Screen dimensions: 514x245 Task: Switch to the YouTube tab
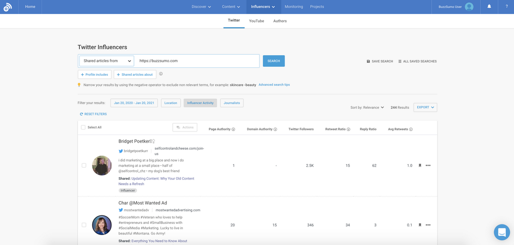[x=256, y=21]
